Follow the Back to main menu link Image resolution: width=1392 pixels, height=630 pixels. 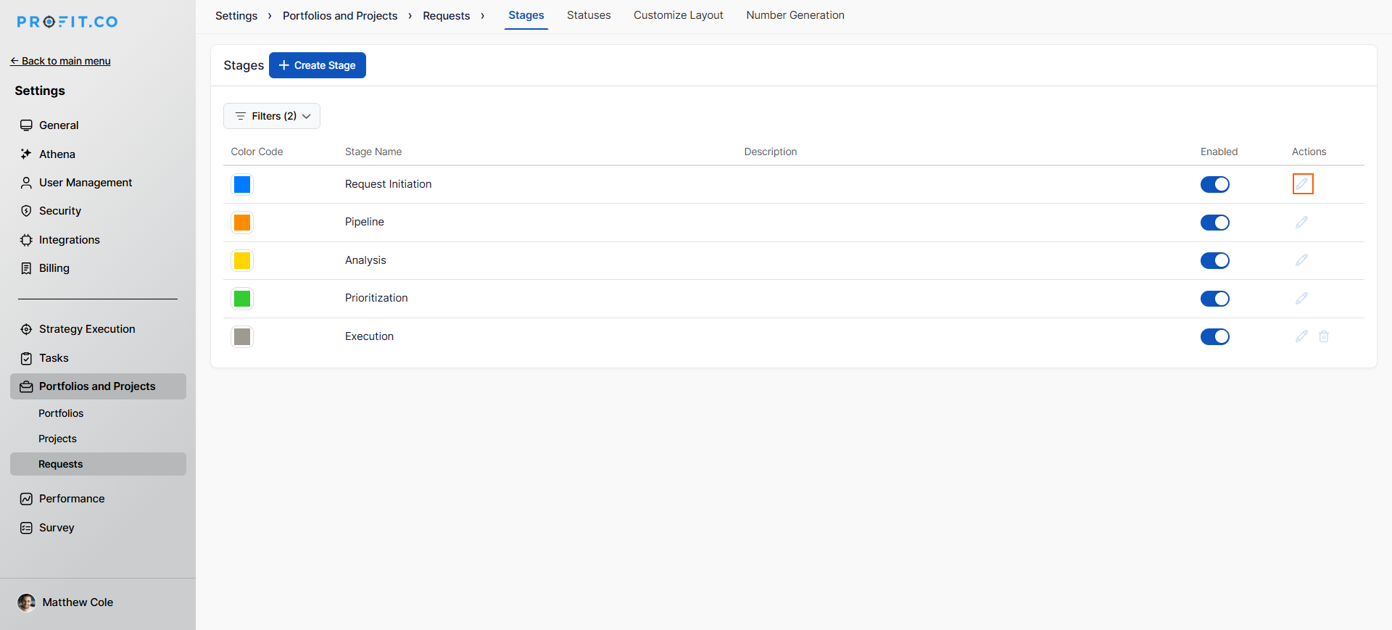click(61, 61)
